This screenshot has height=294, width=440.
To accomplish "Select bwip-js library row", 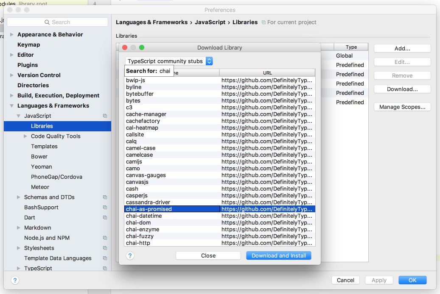I will point(220,80).
